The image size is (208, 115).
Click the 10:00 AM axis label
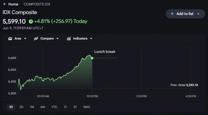[43, 96]
